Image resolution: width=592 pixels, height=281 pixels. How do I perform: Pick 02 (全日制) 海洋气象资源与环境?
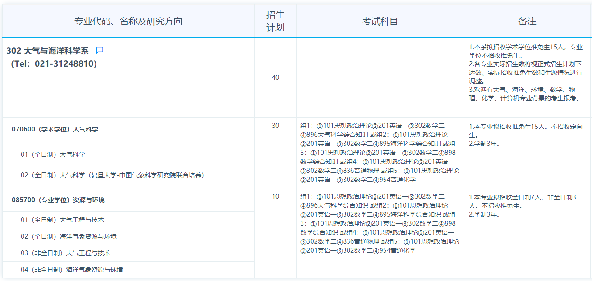tap(69, 236)
